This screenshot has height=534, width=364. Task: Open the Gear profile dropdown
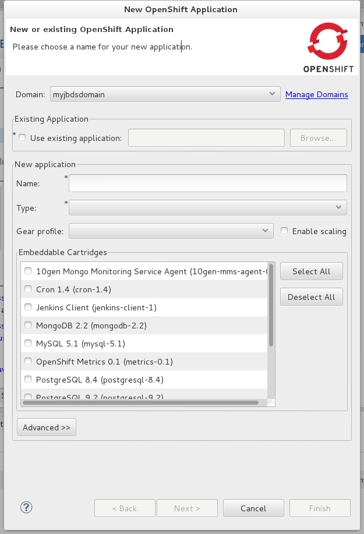(x=171, y=231)
